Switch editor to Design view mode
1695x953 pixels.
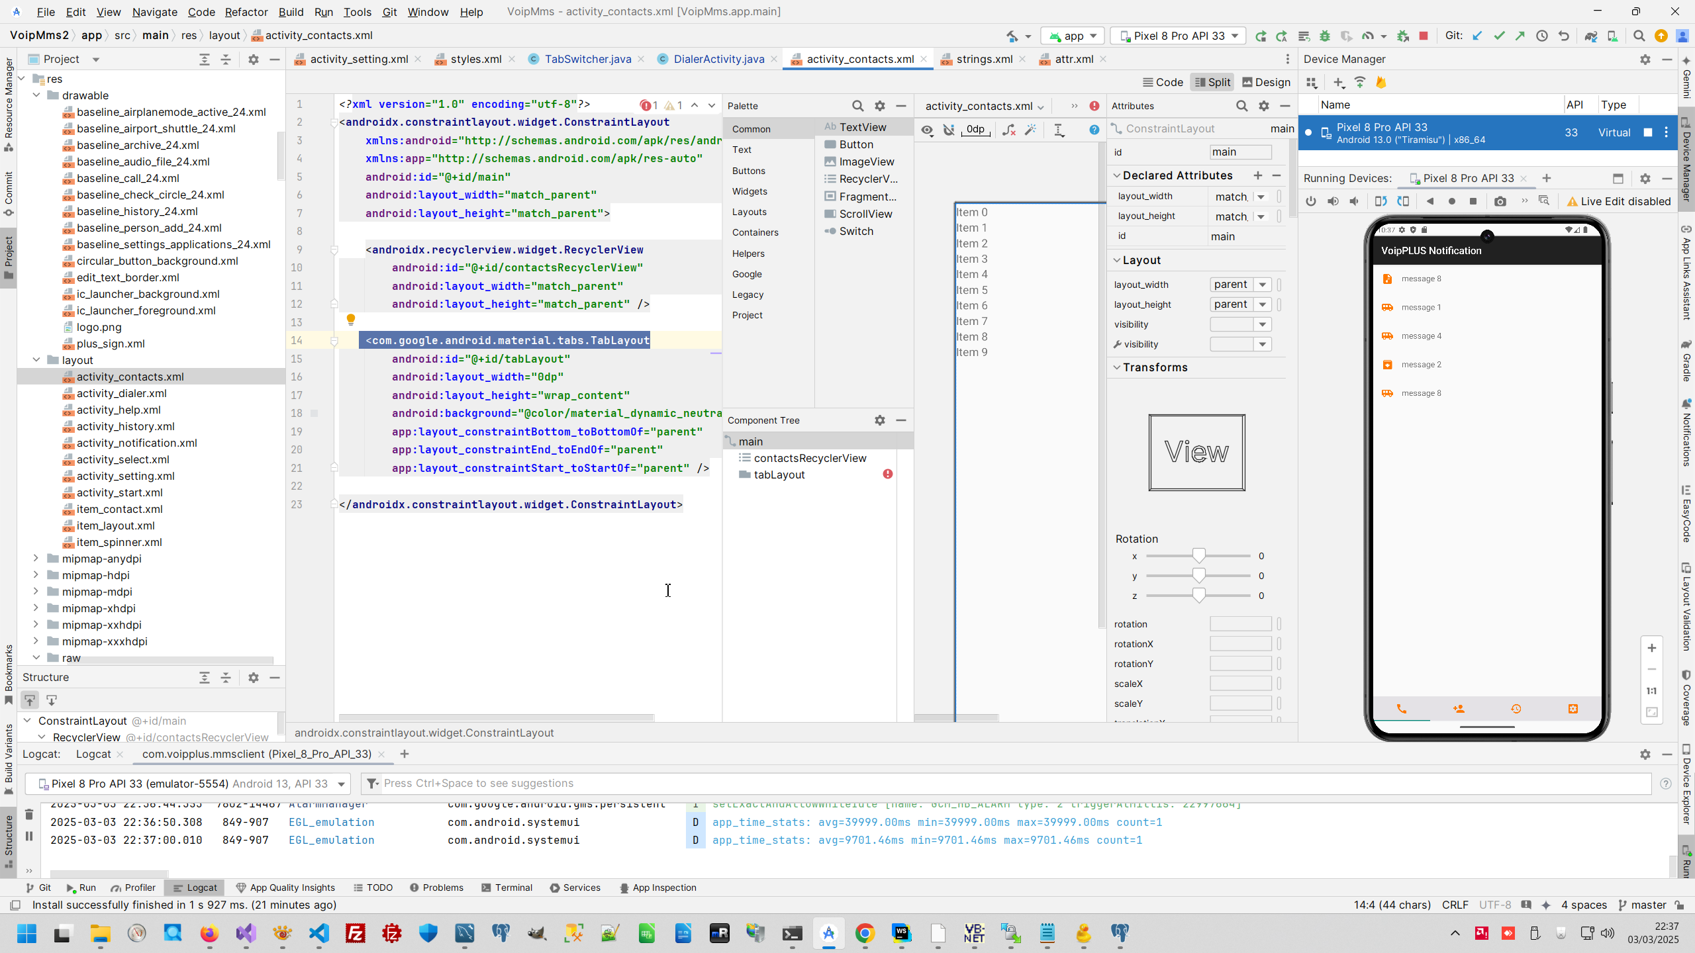pos(1267,82)
